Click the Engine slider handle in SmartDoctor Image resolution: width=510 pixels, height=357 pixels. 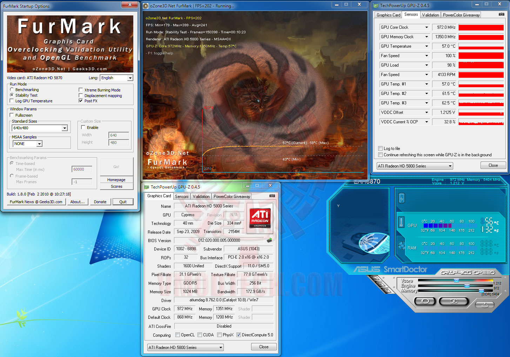pos(467,286)
